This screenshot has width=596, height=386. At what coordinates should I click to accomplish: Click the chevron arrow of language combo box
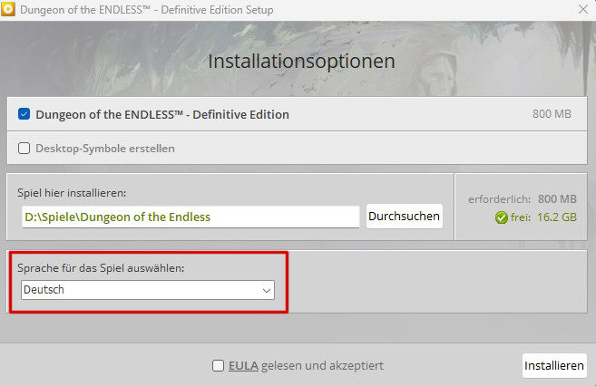267,290
